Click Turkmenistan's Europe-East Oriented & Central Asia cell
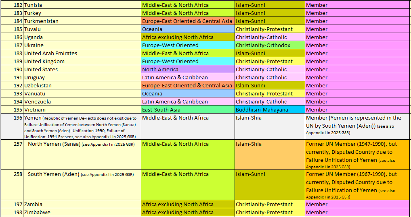This screenshot has height=217, width=411. tap(188, 21)
